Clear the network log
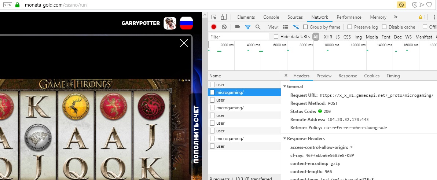 tap(224, 27)
